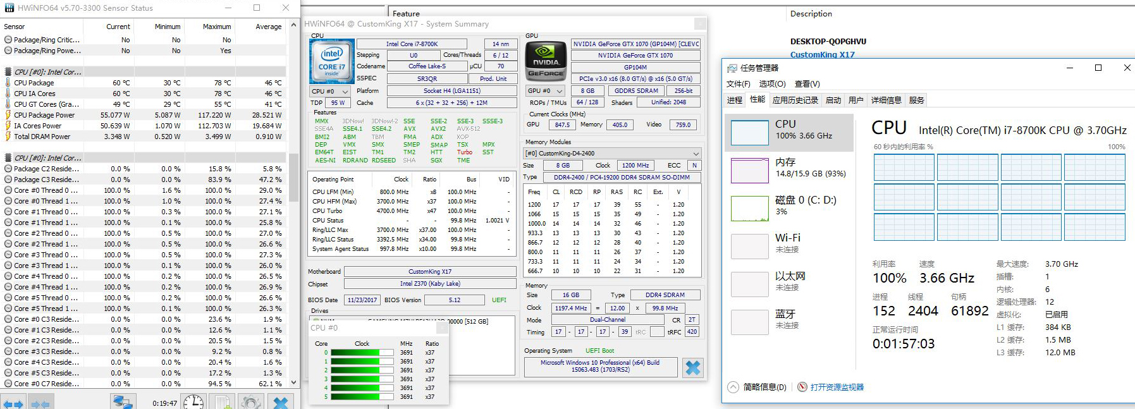
Task: Click the first CPU #0 Intel sensor group icon
Action: (8, 72)
